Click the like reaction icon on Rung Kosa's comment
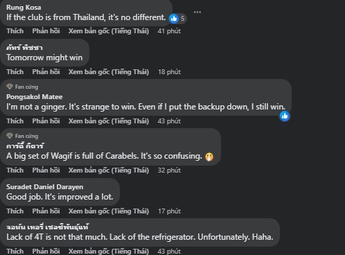This screenshot has width=345, height=255. click(174, 18)
